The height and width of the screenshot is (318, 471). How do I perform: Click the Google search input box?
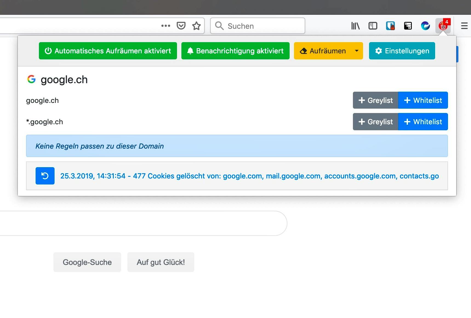143,223
